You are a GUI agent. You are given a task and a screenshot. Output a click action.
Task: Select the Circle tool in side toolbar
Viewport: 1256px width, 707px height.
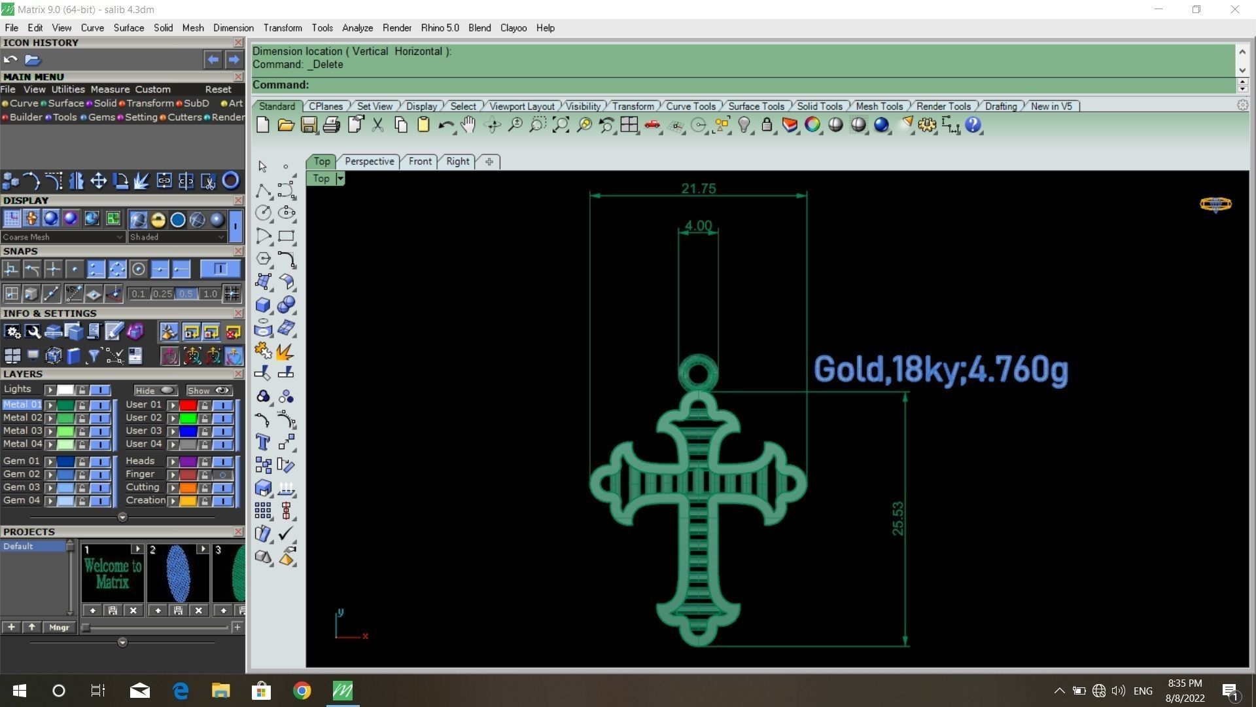pyautogui.click(x=264, y=213)
